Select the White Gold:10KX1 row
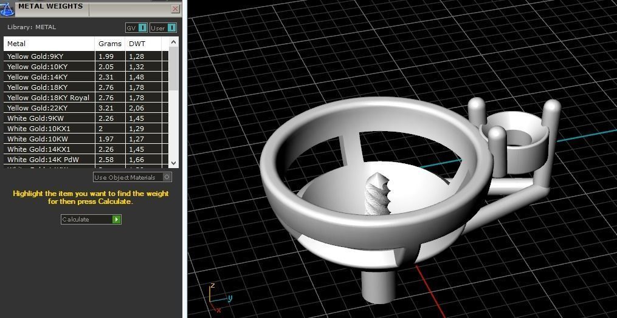This screenshot has height=318, width=617. pyautogui.click(x=86, y=129)
